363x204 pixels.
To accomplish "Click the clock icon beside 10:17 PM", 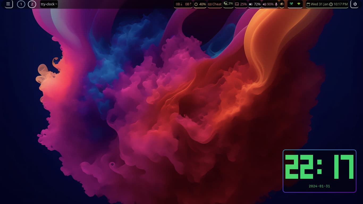I will tap(331, 4).
